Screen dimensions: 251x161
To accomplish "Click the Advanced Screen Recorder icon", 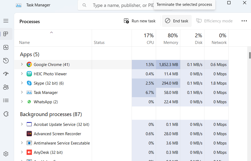I will pos(29,134).
